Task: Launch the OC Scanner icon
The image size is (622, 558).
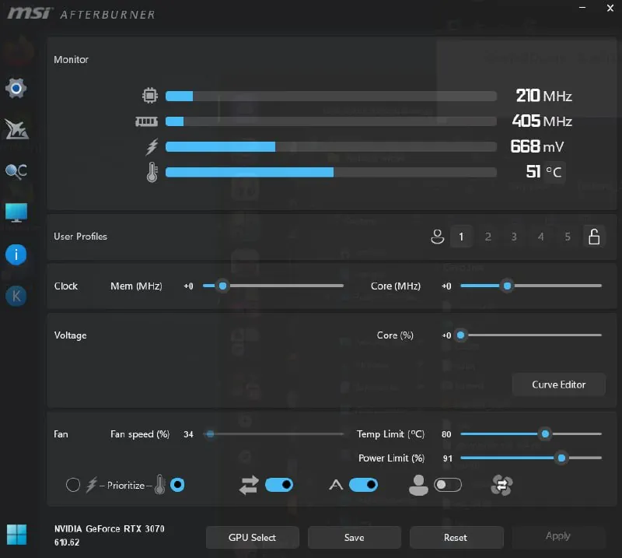Action: pyautogui.click(x=16, y=171)
